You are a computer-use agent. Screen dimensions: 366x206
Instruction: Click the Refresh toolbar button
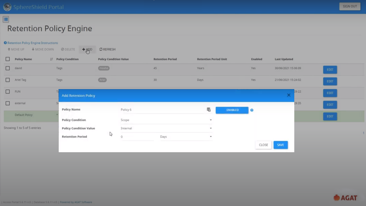tap(107, 49)
